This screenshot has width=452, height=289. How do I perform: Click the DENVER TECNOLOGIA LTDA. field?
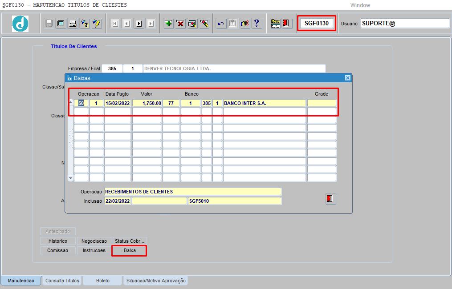tap(234, 68)
